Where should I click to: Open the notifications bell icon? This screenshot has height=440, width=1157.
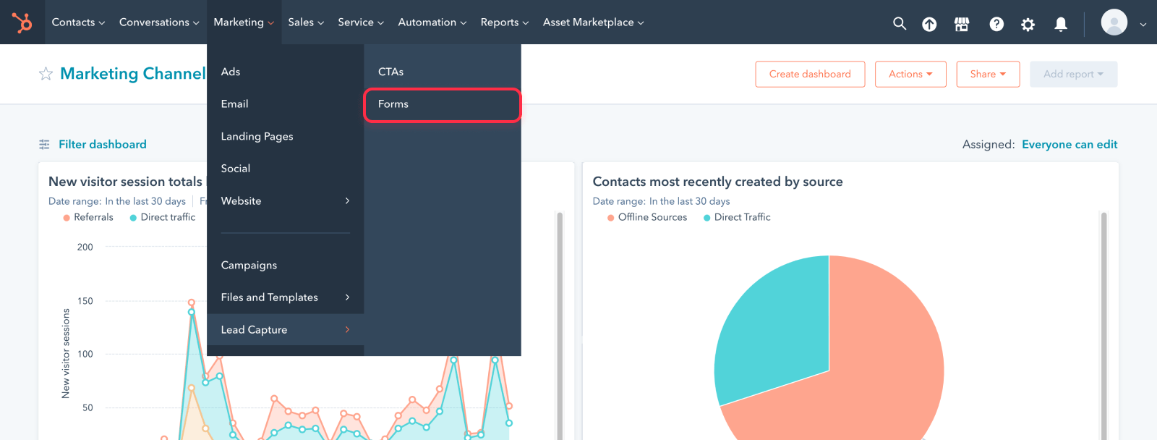[1061, 24]
